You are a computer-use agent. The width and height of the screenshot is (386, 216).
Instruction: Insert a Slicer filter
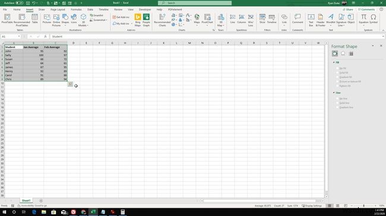click(262, 19)
